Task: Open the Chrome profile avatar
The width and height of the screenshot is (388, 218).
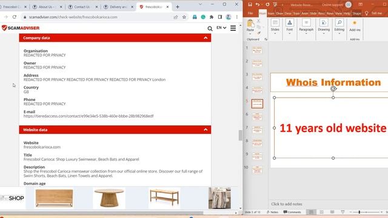Action: (229, 17)
